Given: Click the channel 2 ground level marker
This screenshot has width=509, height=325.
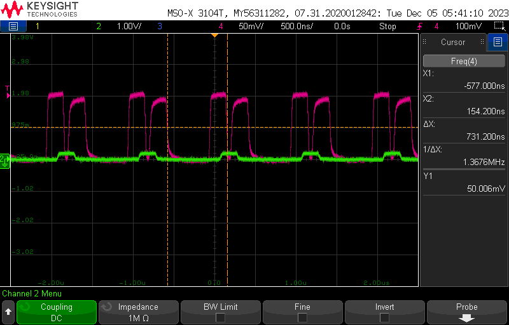Looking at the screenshot, I should pos(4,158).
